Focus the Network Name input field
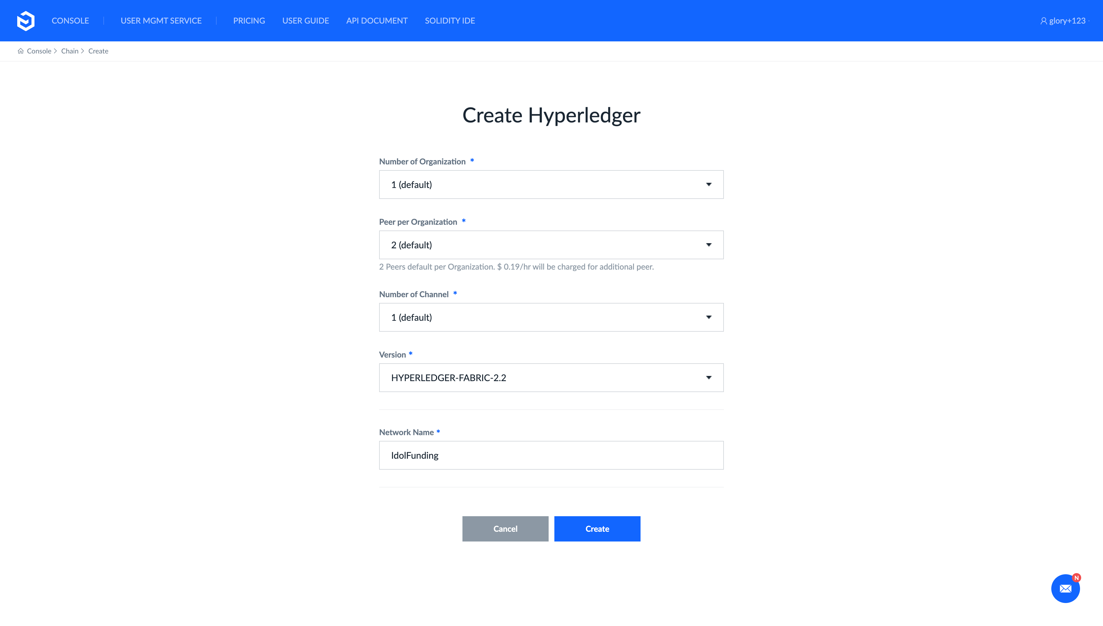 pyautogui.click(x=551, y=455)
